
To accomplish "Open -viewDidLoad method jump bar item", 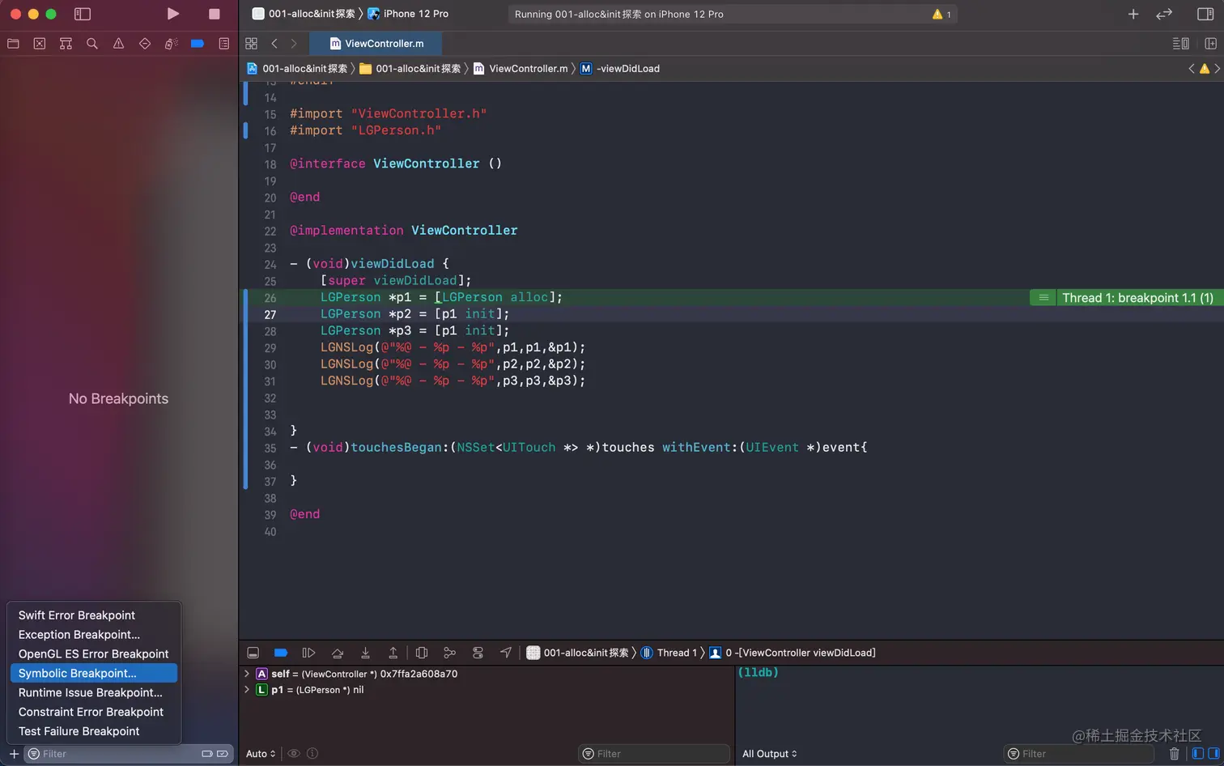I will (x=620, y=69).
